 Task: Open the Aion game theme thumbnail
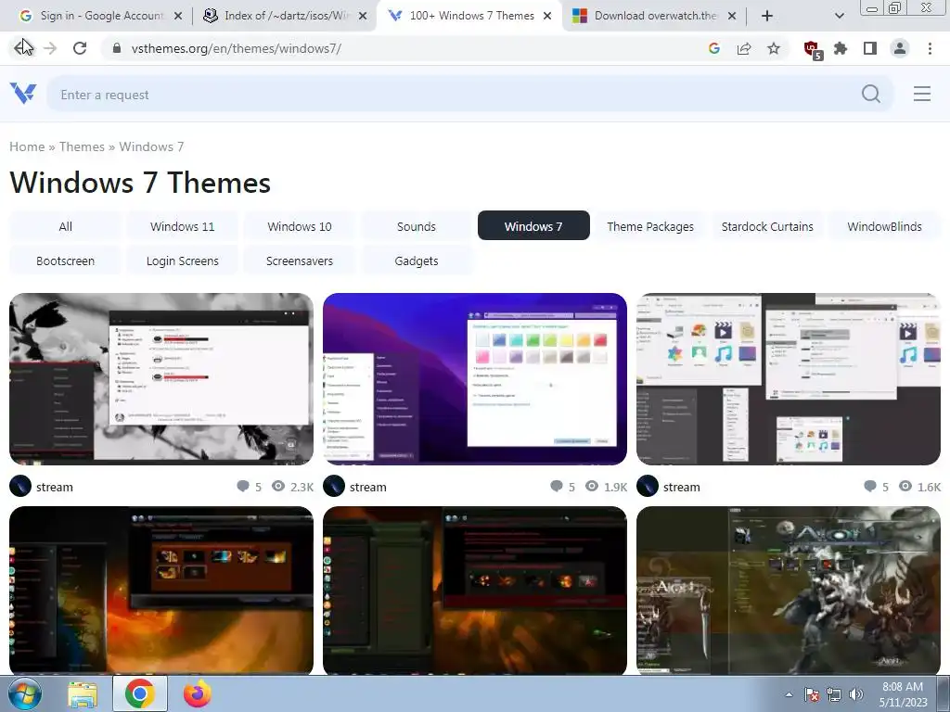coord(789,591)
